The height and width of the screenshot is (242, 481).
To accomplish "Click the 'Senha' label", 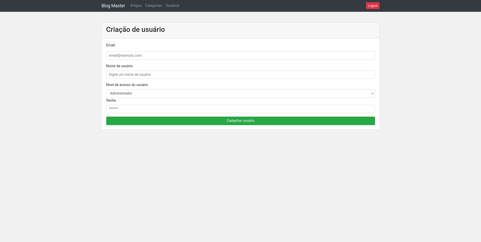I will (x=111, y=100).
